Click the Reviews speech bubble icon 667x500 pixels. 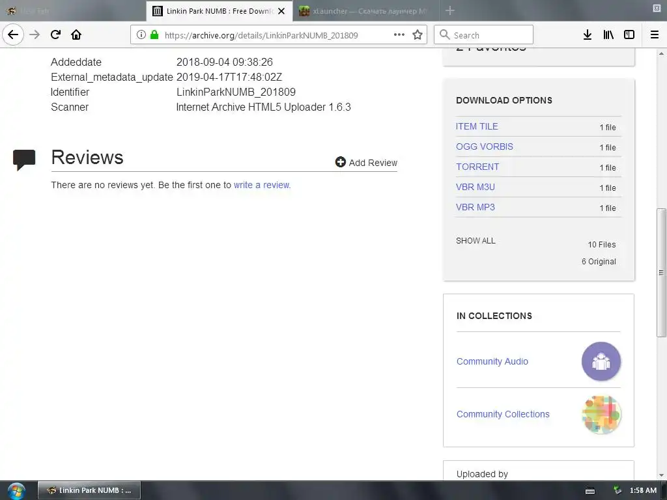24,160
